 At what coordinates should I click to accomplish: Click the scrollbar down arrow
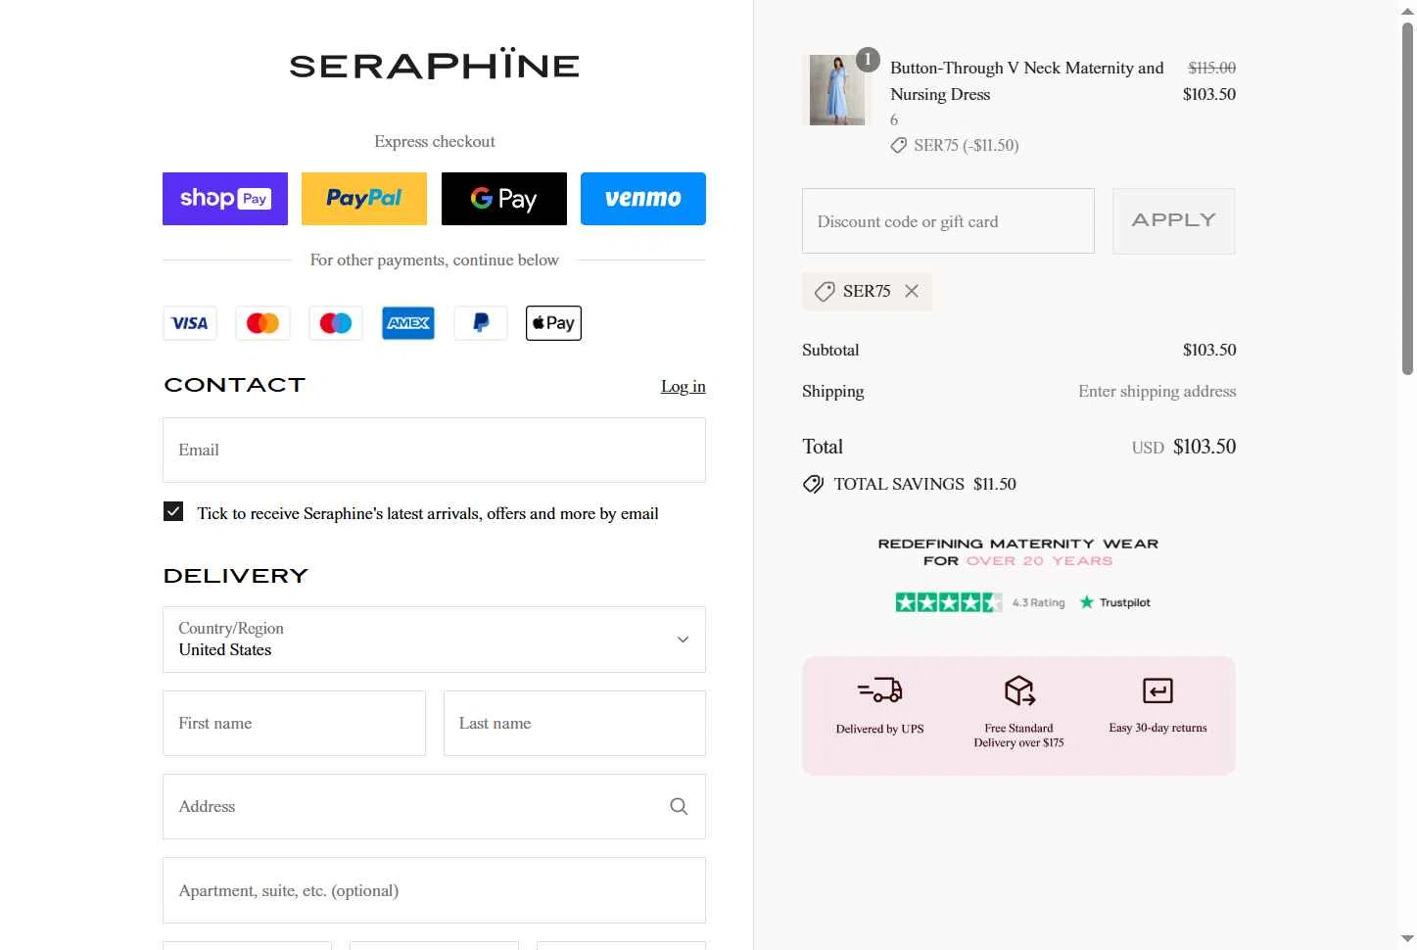point(1407,939)
